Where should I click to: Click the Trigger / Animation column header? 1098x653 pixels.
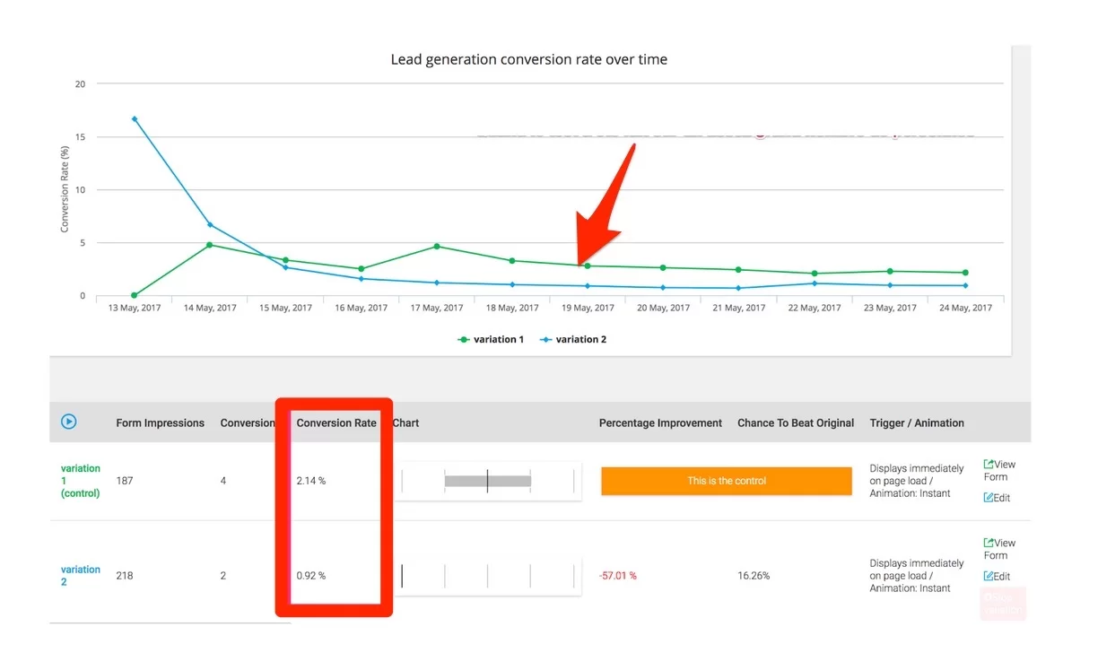[x=916, y=423]
